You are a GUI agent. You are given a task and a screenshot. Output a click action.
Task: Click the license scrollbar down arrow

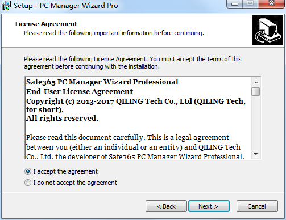[256, 154]
